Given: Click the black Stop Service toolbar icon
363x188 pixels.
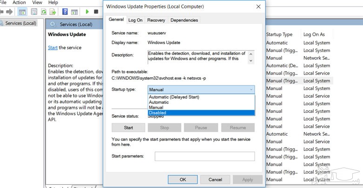Looking at the screenshot, I should (x=96, y=12).
